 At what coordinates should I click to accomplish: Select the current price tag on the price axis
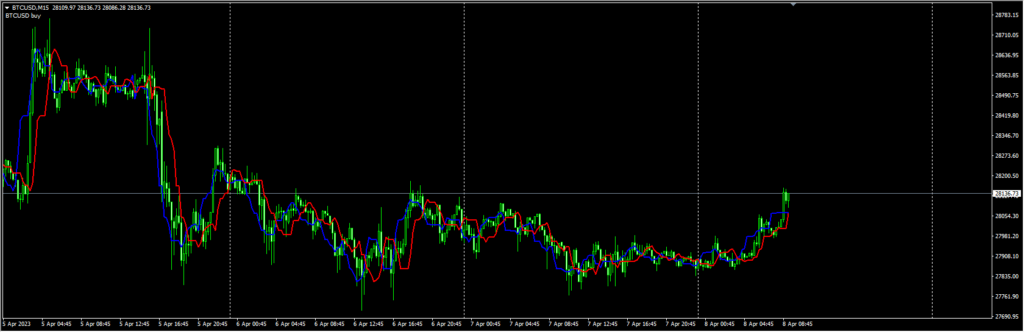click(x=1007, y=194)
